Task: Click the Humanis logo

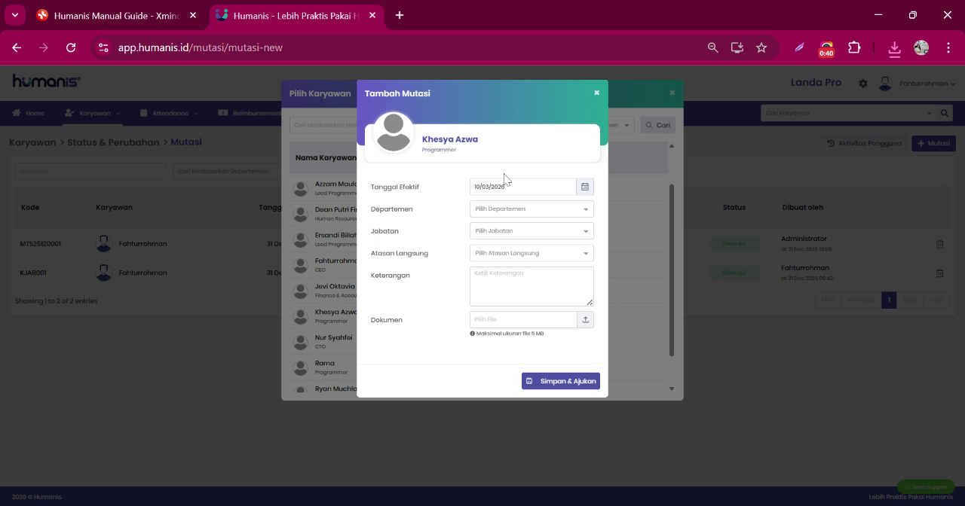Action: coord(46,81)
